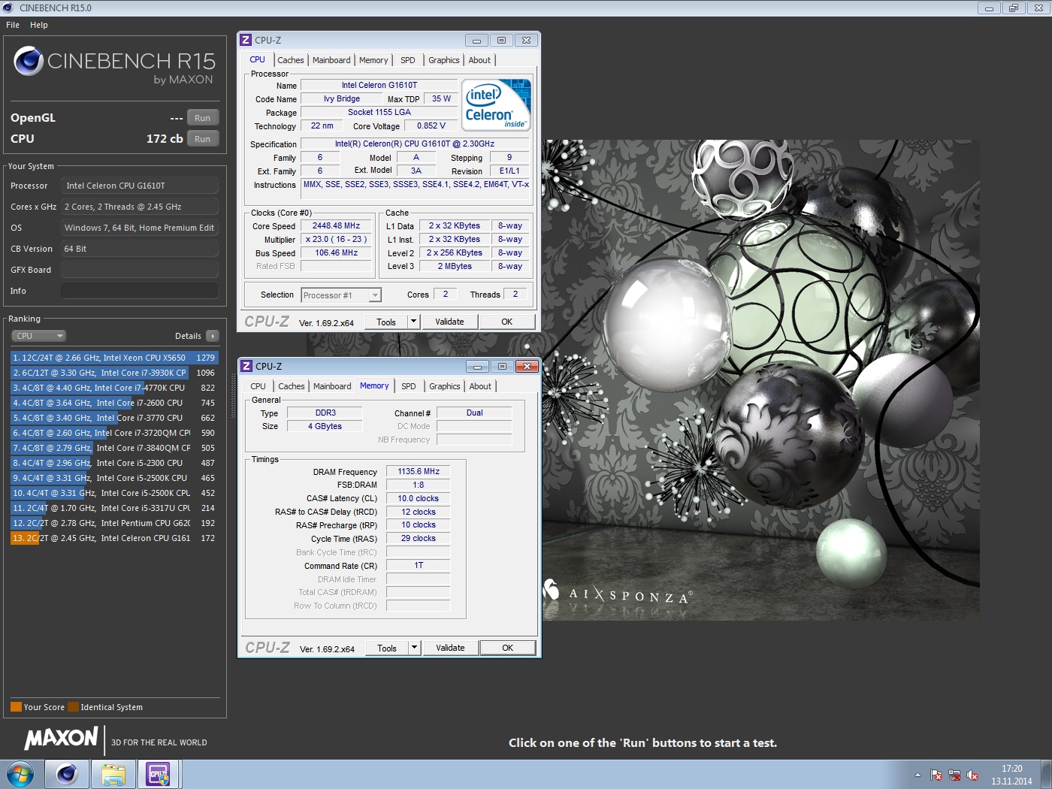Select ranking row Intel Xeon CPU X5650
This screenshot has height=789, width=1052.
click(x=114, y=358)
